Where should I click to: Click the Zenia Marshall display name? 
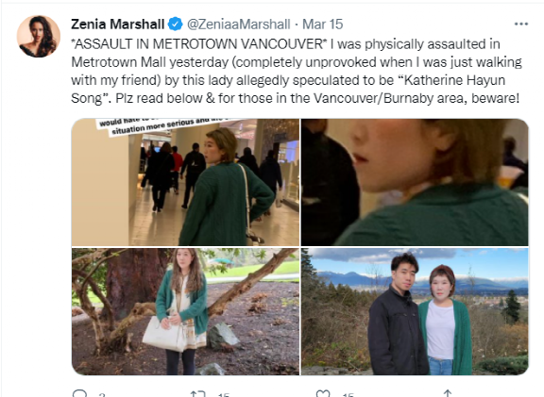(118, 25)
